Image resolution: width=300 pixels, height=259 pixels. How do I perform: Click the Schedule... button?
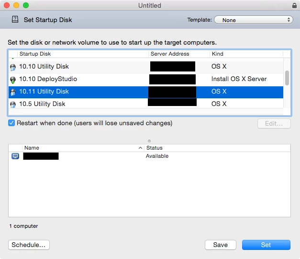(x=29, y=245)
